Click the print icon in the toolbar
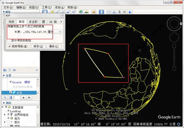Viewport: 184px width, 128px height. [x=114, y=12]
